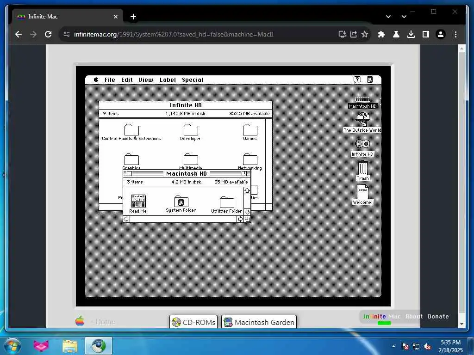Open the Downloads icon in toolbar

[x=411, y=34]
